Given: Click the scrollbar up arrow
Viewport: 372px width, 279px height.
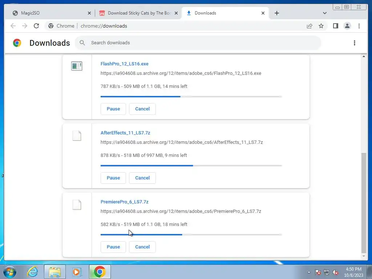Looking at the screenshot, I should (x=364, y=56).
